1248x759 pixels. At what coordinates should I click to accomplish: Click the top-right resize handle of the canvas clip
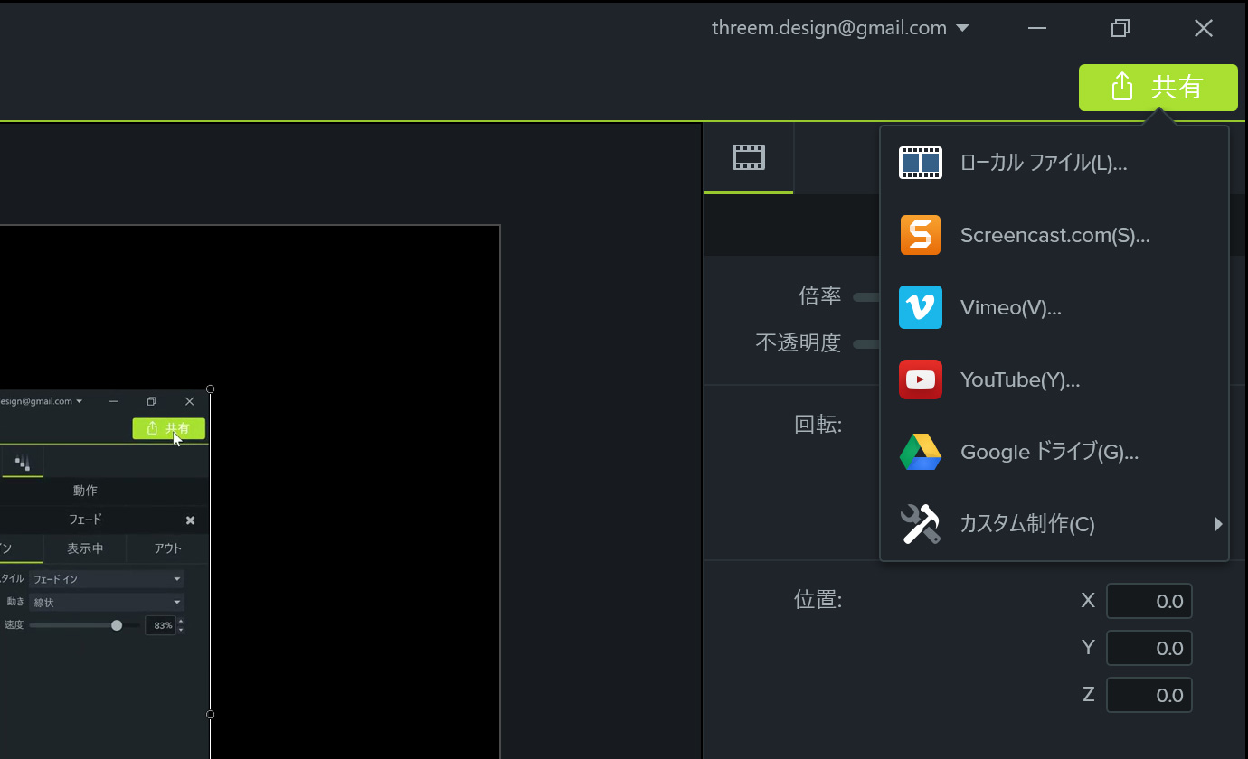pyautogui.click(x=211, y=389)
